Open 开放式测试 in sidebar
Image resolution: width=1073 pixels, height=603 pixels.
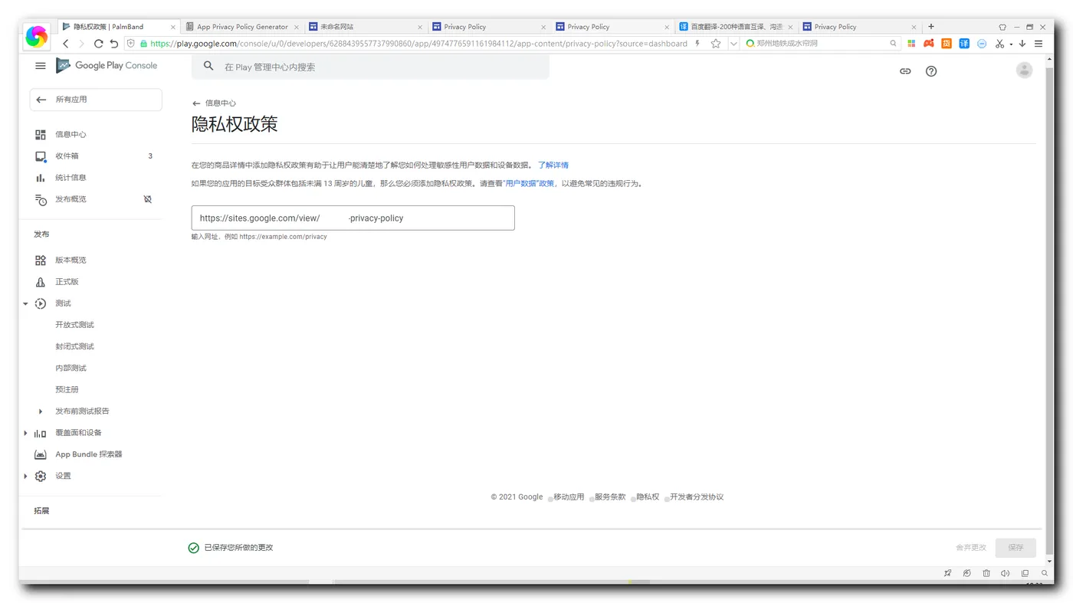point(74,325)
